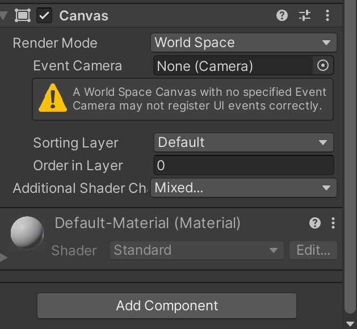Click the Sorting Layer label

click(76, 143)
